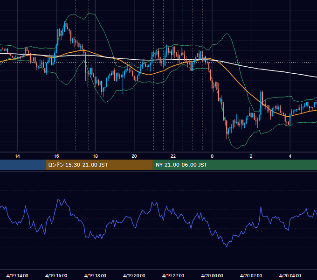Screen dimensions: 317x280
Task: Click the ロンドン 15:30-21:00 JST session bar
Action: [99, 165]
